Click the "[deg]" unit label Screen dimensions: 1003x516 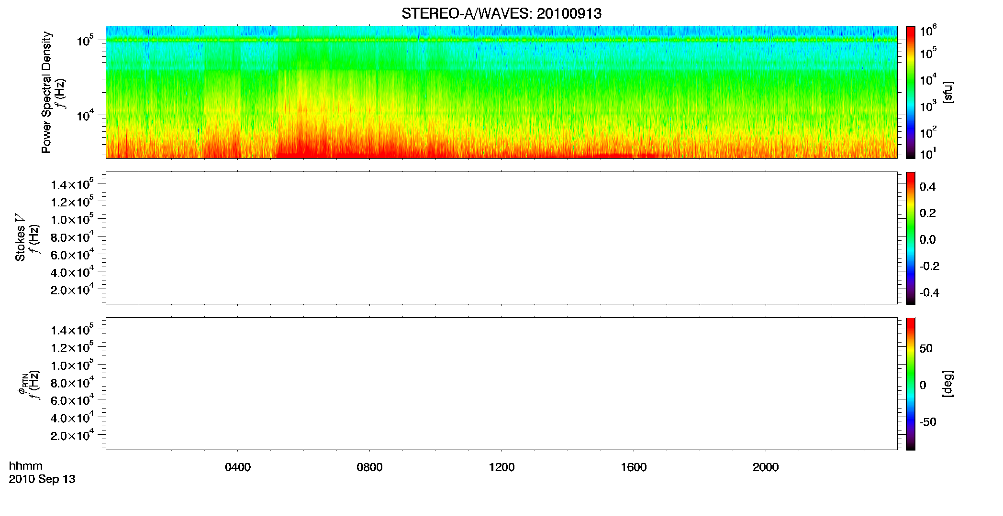(948, 384)
